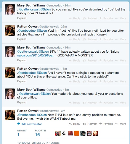Screen dimensions: 130x144
Task: Retweet Patton Oswalt's 22m tweet
Action: tap(90, 39)
